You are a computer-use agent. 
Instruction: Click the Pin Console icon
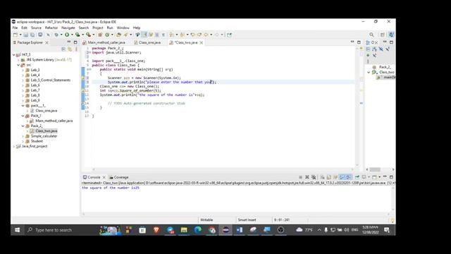[x=357, y=177]
